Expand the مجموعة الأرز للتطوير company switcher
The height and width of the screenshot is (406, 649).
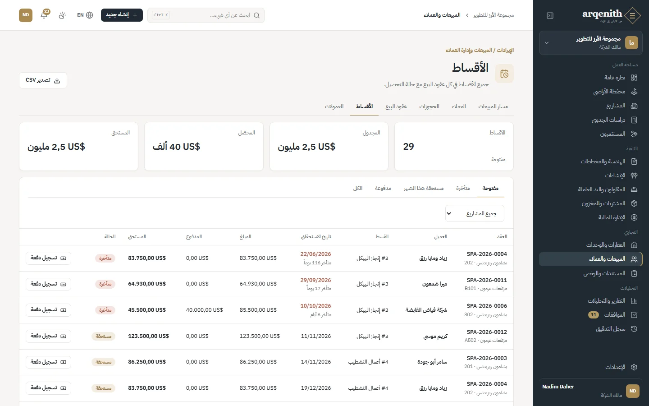(591, 43)
